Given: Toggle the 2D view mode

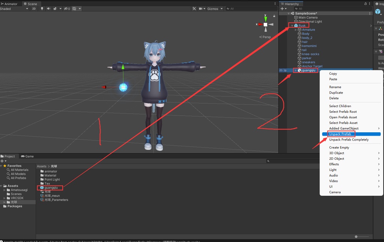Looking at the screenshot, I should pos(33,8).
